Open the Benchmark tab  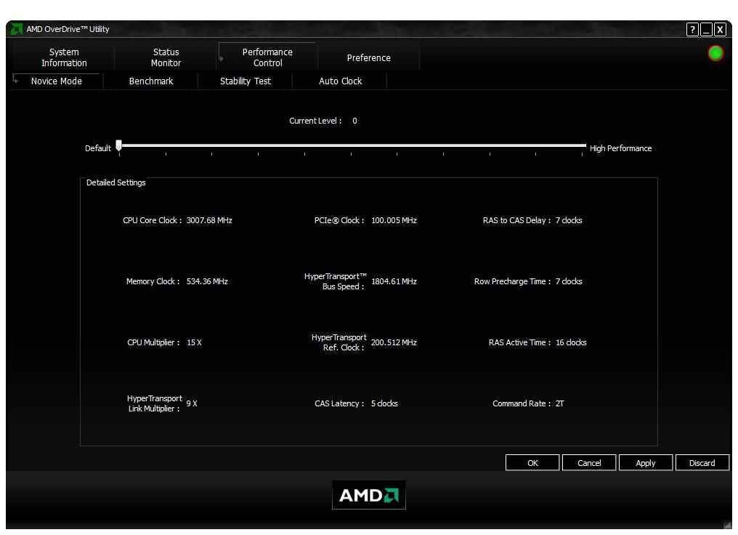[150, 81]
